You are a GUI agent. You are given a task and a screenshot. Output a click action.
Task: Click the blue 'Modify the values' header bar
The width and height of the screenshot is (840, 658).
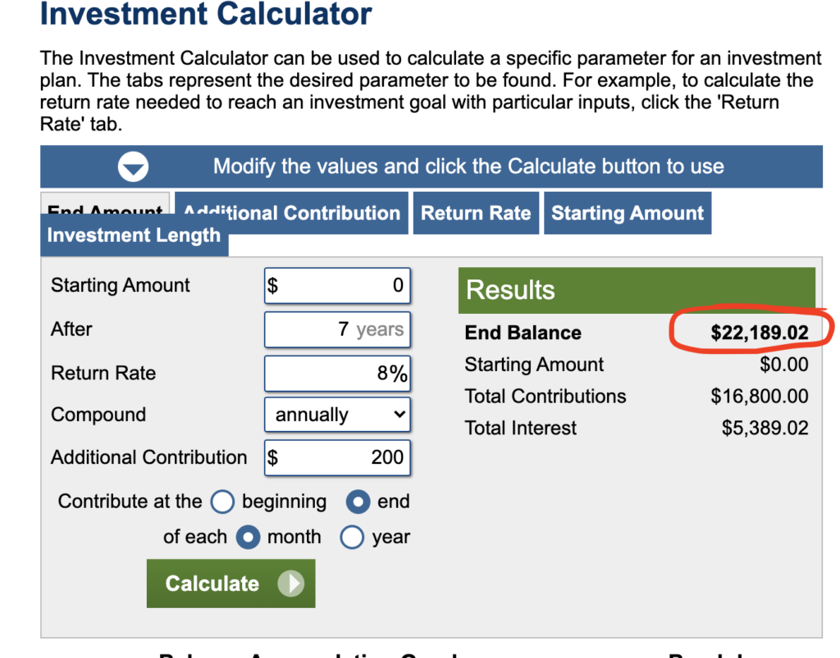[x=468, y=167]
